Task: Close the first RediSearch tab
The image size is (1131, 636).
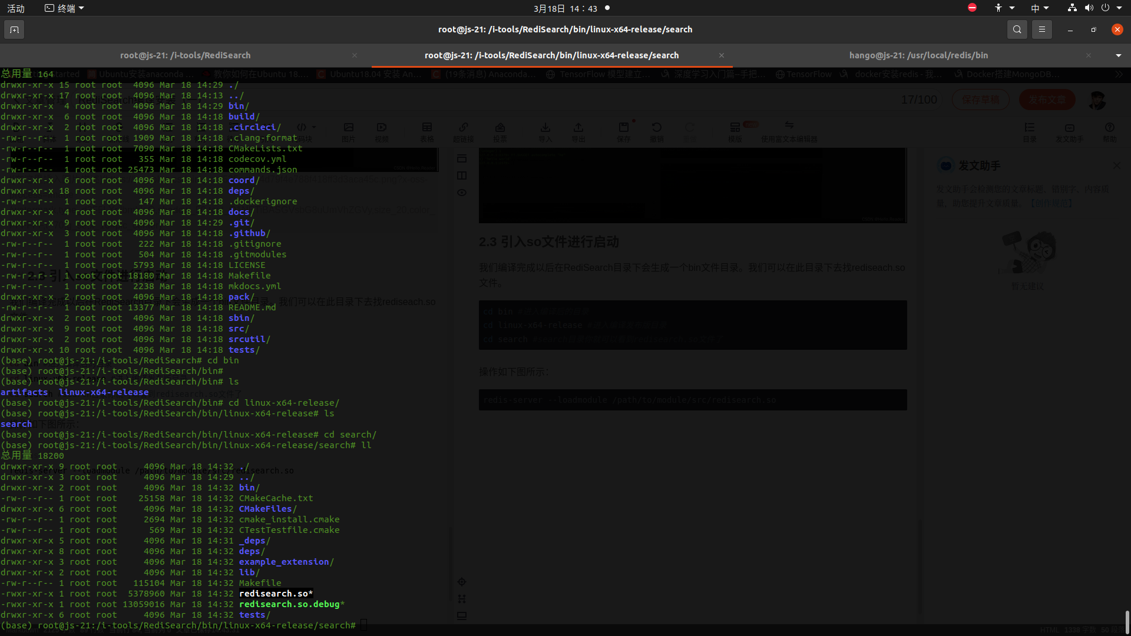Action: (355, 55)
